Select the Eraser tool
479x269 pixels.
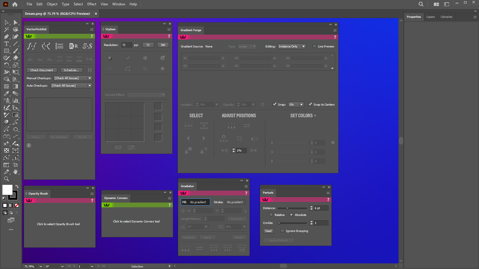tap(16, 58)
